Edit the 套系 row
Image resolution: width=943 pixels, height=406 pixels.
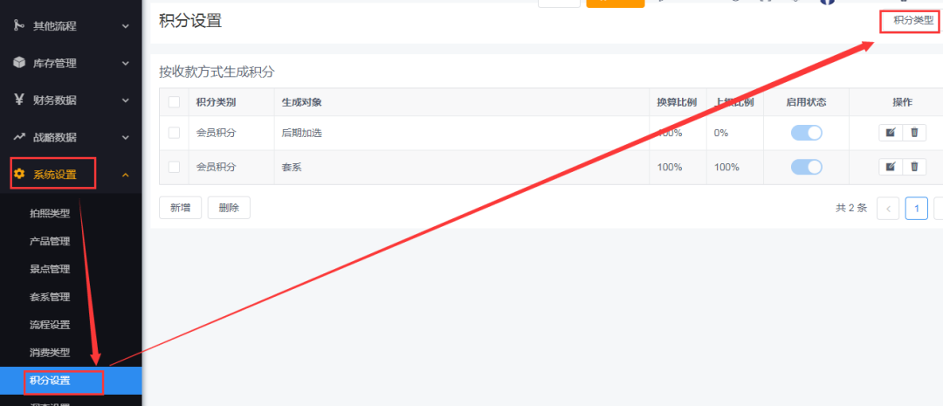[x=890, y=168]
